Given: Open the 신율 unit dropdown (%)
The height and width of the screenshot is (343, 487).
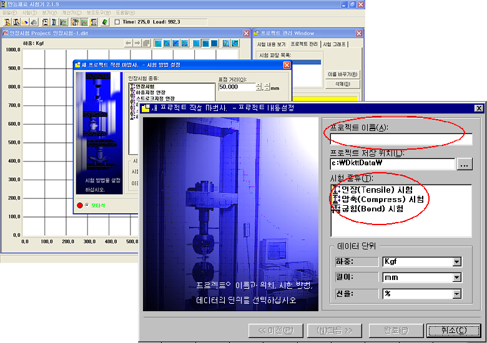Looking at the screenshot, I should click(x=456, y=294).
